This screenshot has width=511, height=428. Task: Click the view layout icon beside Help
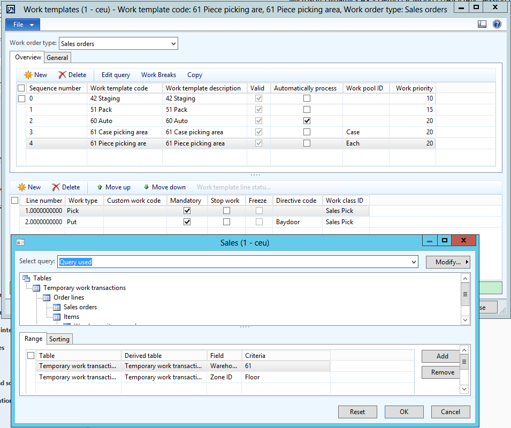[x=482, y=24]
